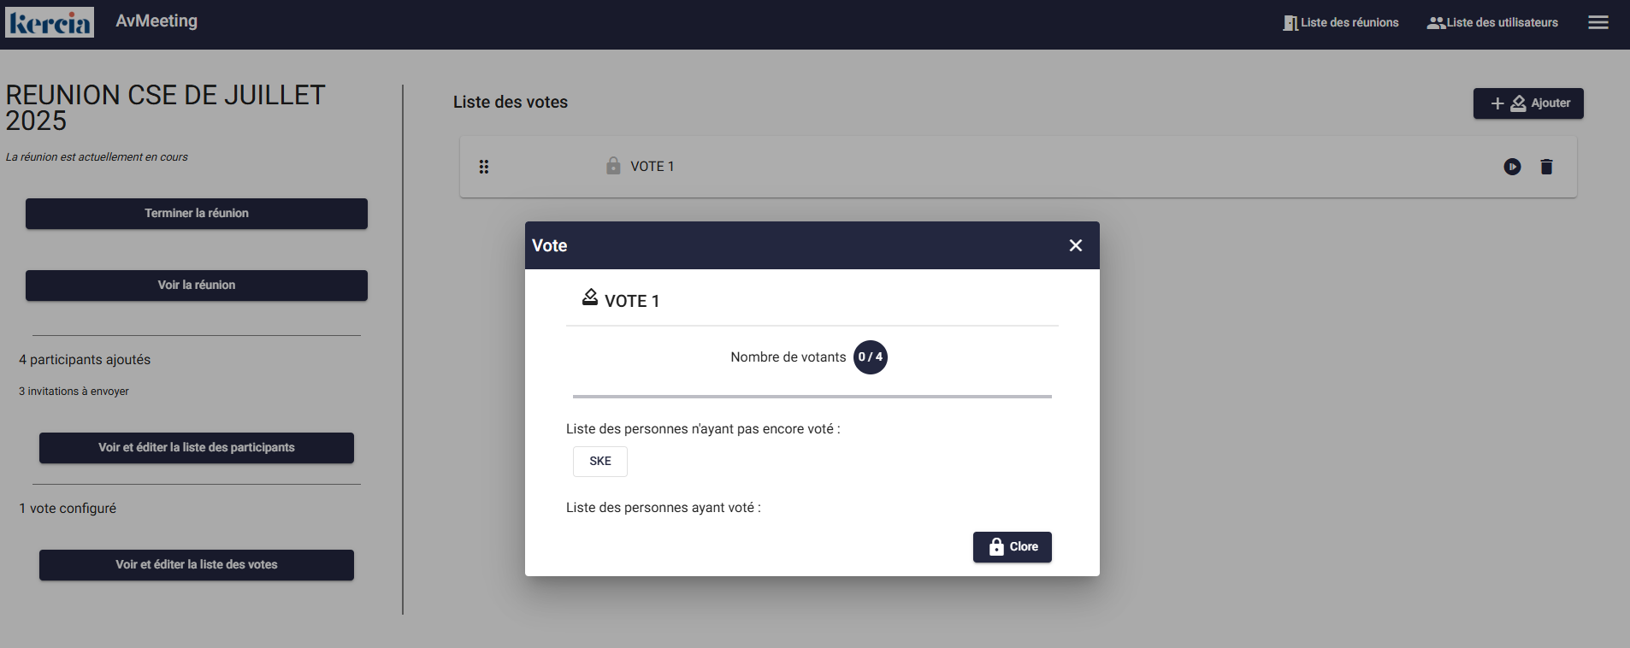Click the Kercia logo
The image size is (1630, 648).
(x=50, y=22)
